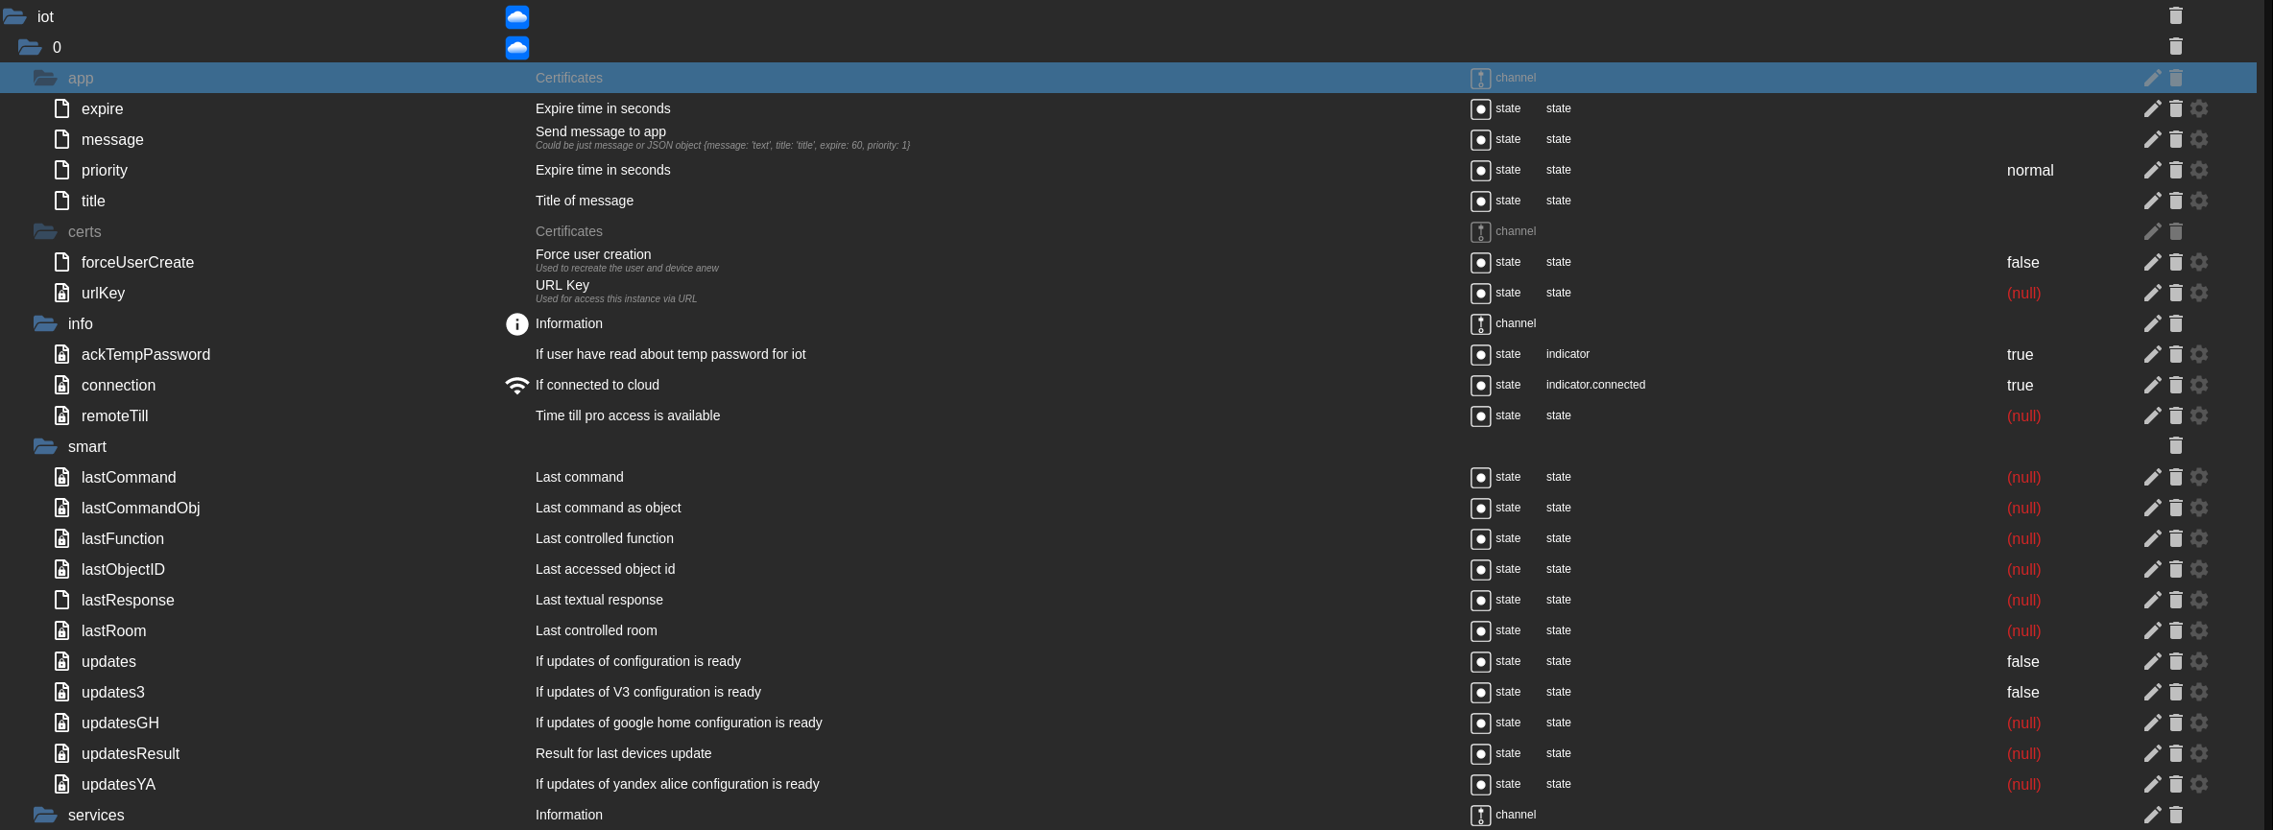Collapse the app folder
2273x830 pixels.
click(45, 78)
